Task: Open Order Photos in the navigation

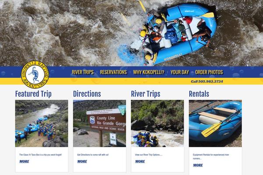Action: 209,72
